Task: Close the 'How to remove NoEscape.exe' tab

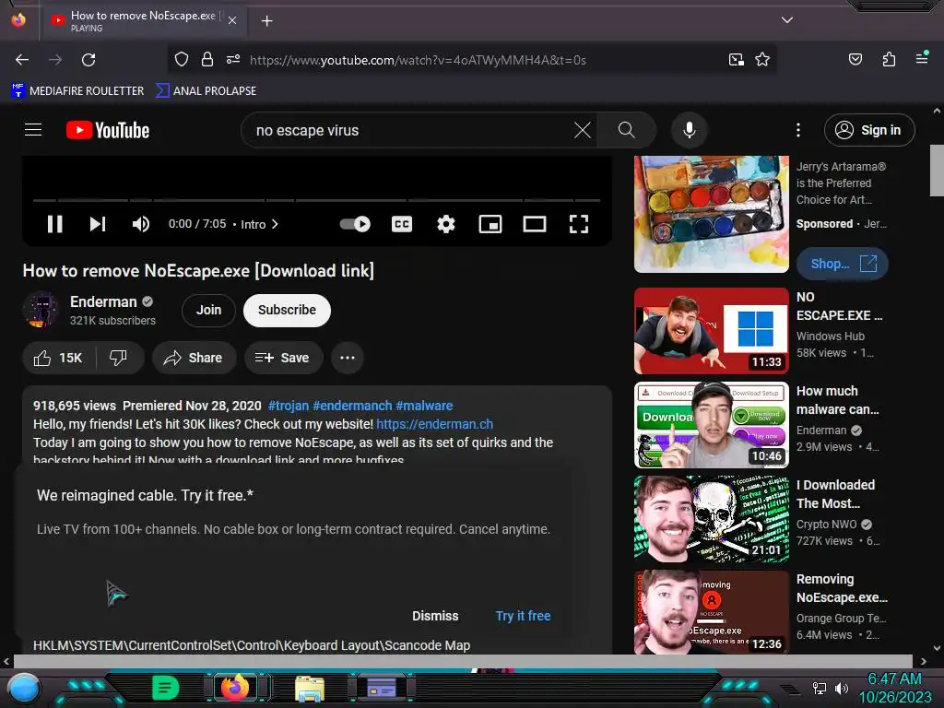Action: [232, 20]
